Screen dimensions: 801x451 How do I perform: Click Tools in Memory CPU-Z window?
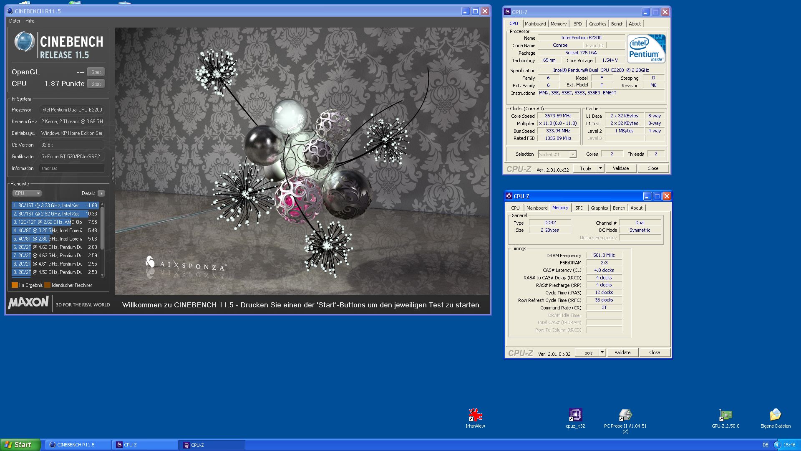click(x=587, y=352)
